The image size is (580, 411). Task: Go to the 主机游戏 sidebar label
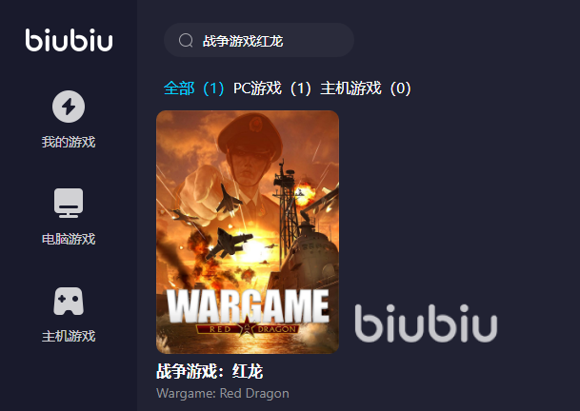pos(69,336)
